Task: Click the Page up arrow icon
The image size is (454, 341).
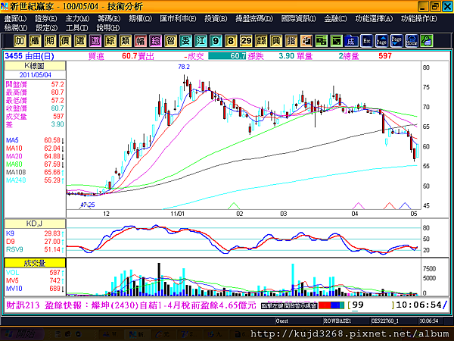Action: click(x=381, y=41)
